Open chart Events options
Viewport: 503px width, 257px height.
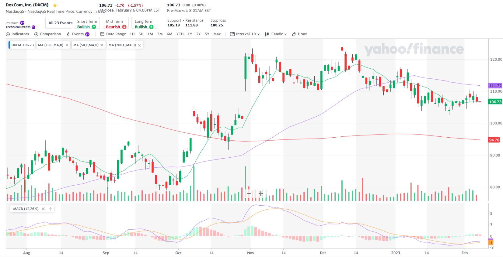coord(78,34)
